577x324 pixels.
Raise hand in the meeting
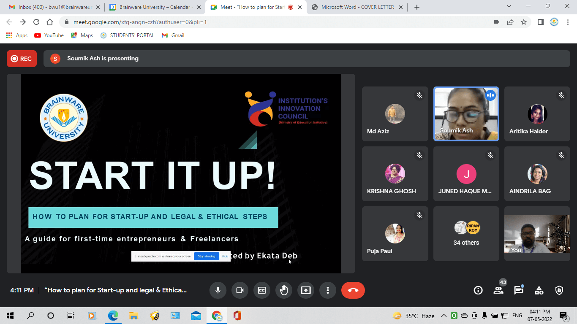284,290
